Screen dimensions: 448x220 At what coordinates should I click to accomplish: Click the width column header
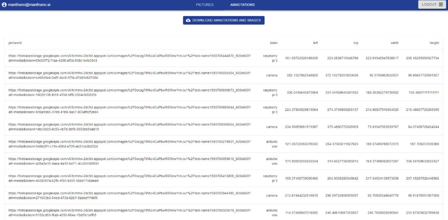pyautogui.click(x=394, y=43)
